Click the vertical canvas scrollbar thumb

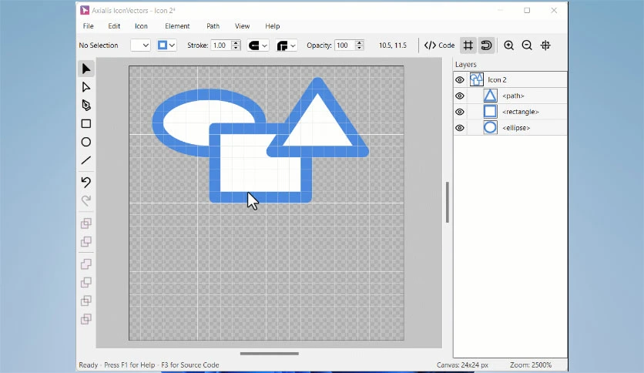coord(448,202)
